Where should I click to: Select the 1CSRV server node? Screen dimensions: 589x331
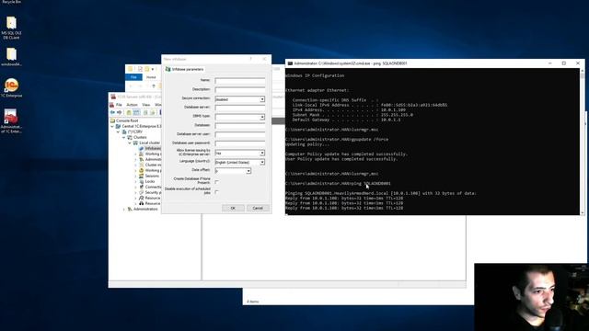[133, 131]
